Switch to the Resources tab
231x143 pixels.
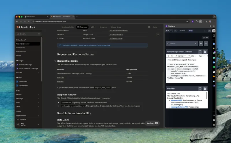point(103,27)
